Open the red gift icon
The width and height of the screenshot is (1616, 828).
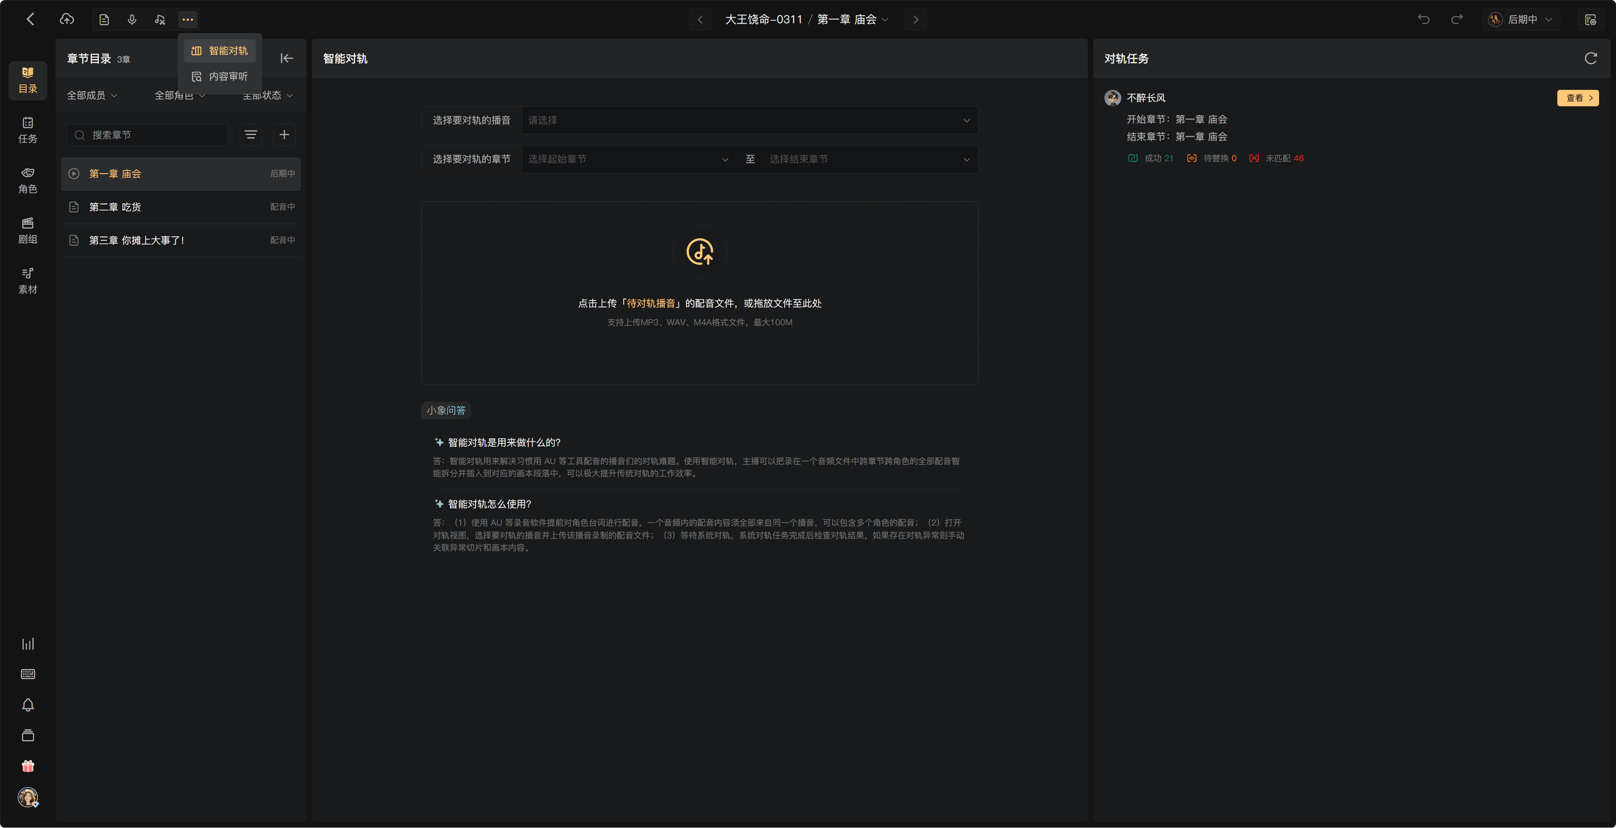click(28, 766)
